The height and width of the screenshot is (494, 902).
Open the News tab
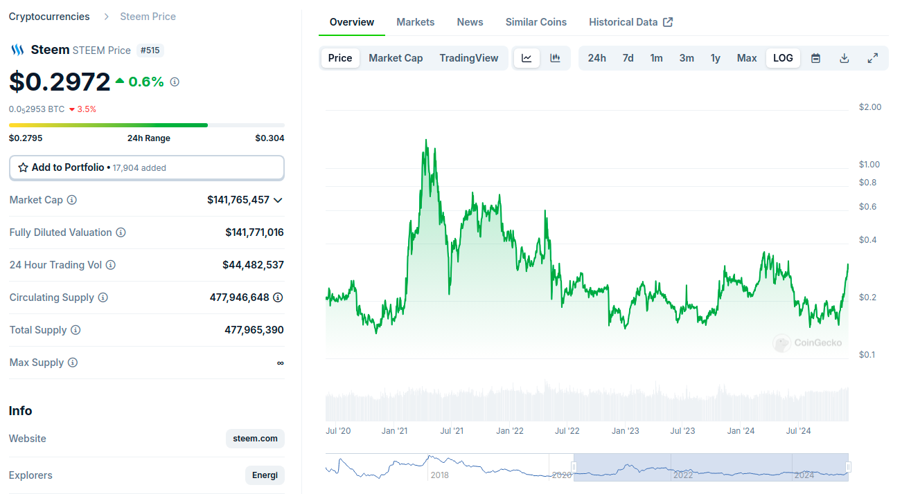click(x=470, y=22)
